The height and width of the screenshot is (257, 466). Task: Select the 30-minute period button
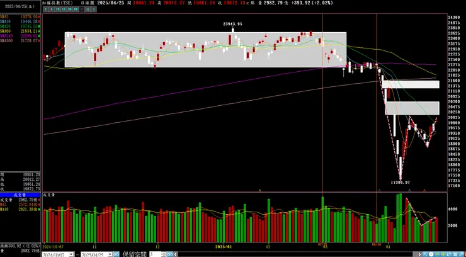tap(70, 9)
